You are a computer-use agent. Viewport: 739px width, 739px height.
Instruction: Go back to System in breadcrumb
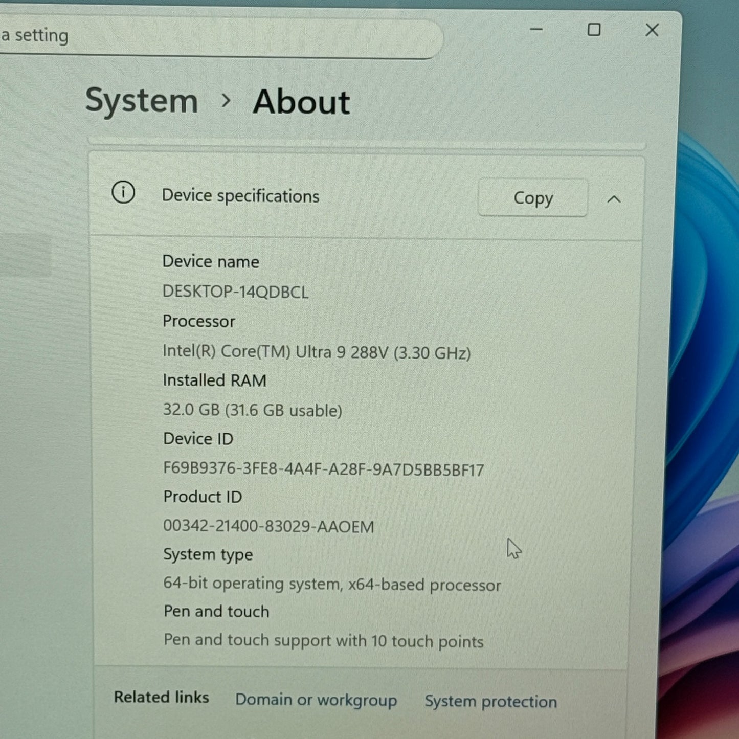click(x=142, y=100)
